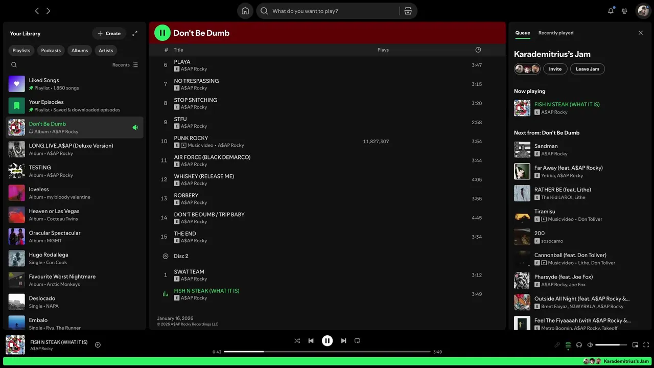Adjust the volume slider

(x=611, y=345)
